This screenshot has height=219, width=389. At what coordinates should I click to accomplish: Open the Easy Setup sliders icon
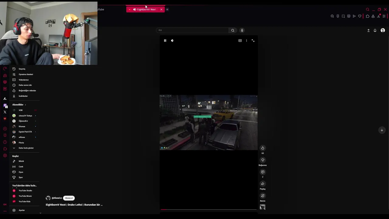(x=384, y=16)
